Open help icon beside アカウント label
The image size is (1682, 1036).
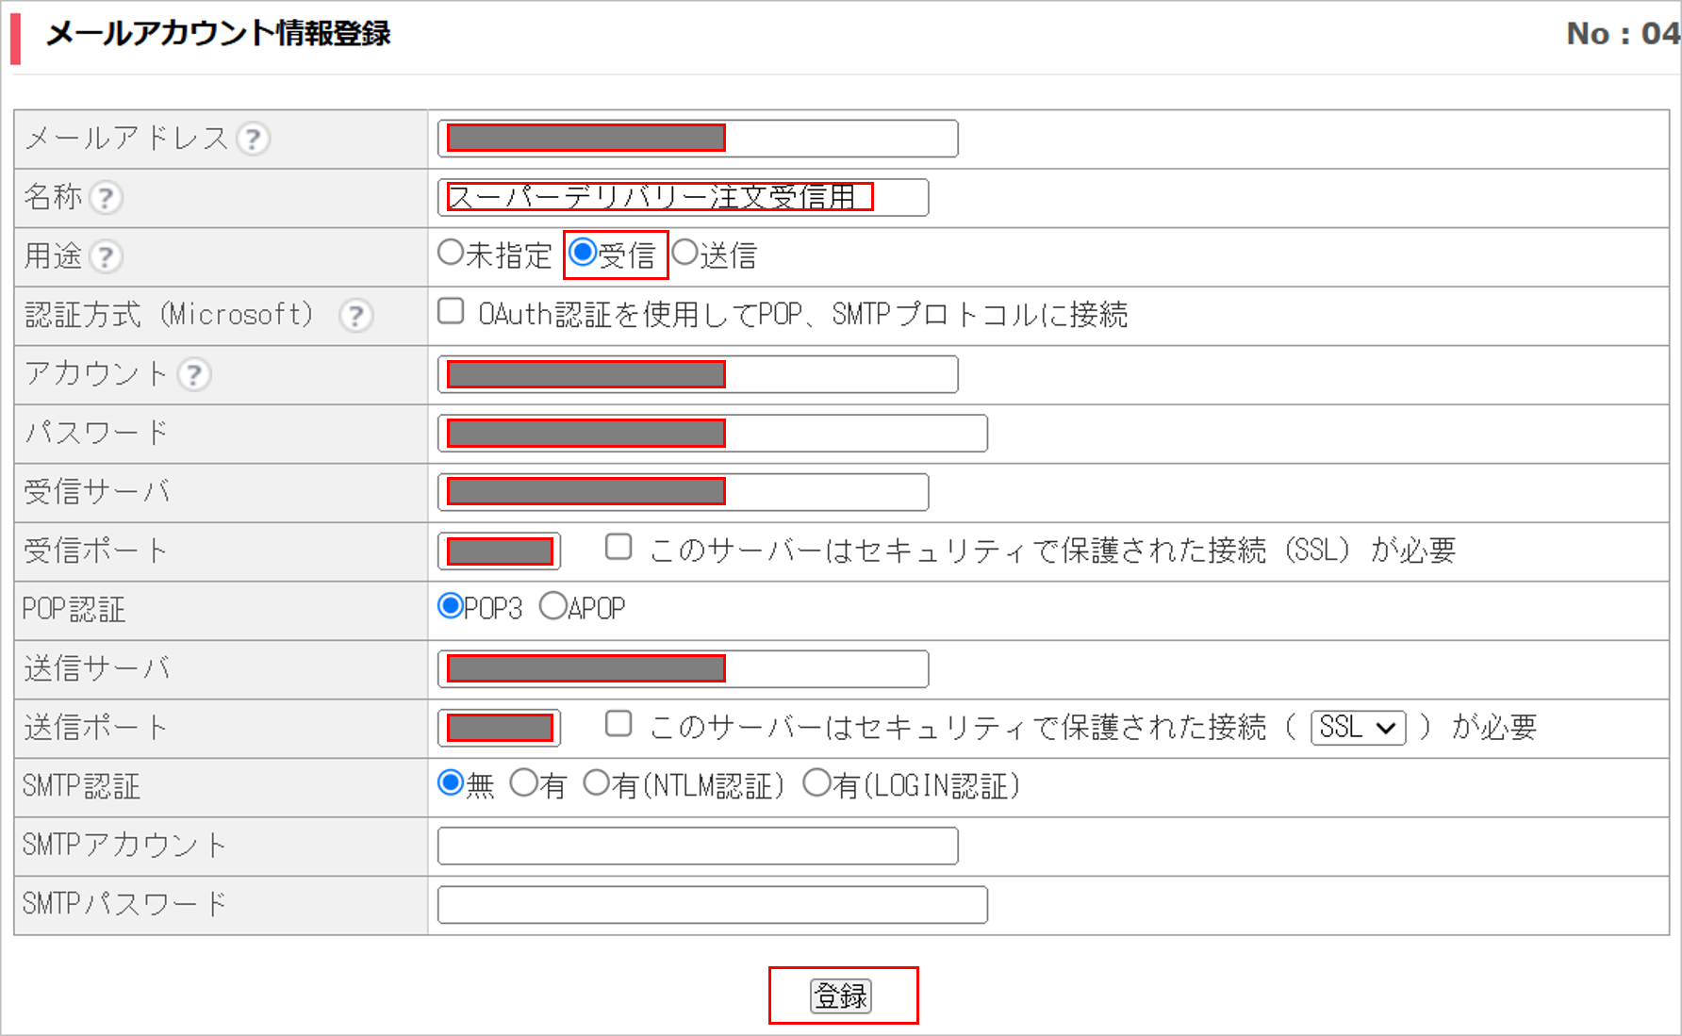pos(194,374)
